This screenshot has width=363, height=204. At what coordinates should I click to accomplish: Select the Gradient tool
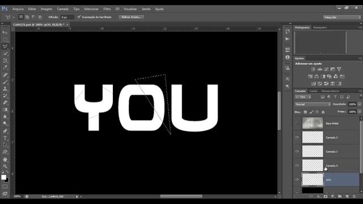tap(5, 110)
